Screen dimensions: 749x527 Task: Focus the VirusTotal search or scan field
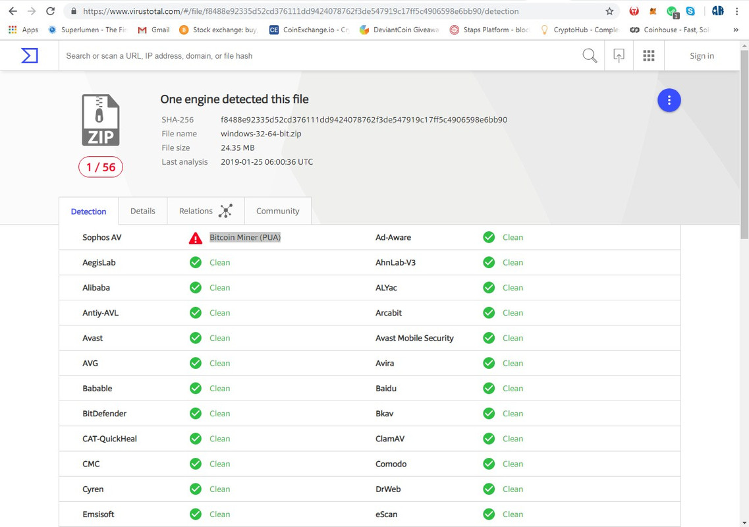point(320,56)
